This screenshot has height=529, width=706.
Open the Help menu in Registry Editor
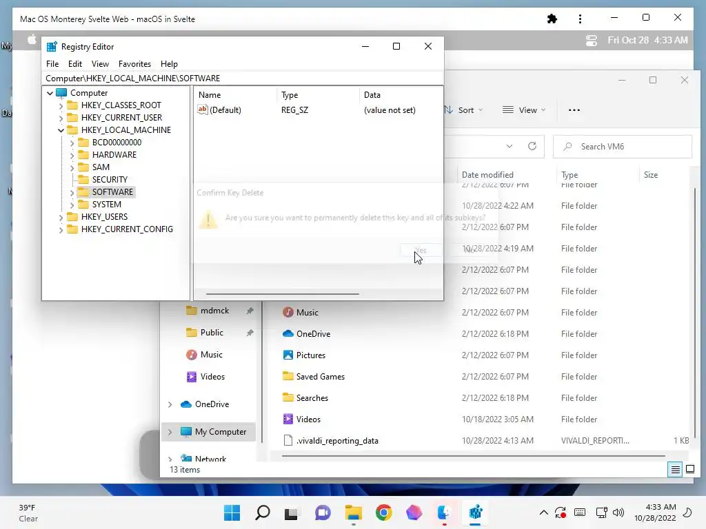tap(169, 64)
